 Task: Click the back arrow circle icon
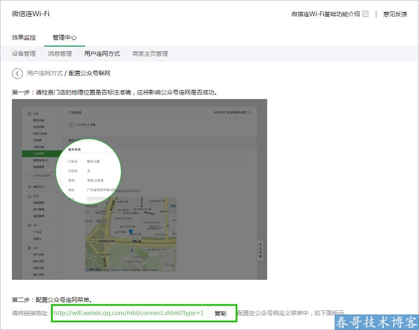(17, 73)
